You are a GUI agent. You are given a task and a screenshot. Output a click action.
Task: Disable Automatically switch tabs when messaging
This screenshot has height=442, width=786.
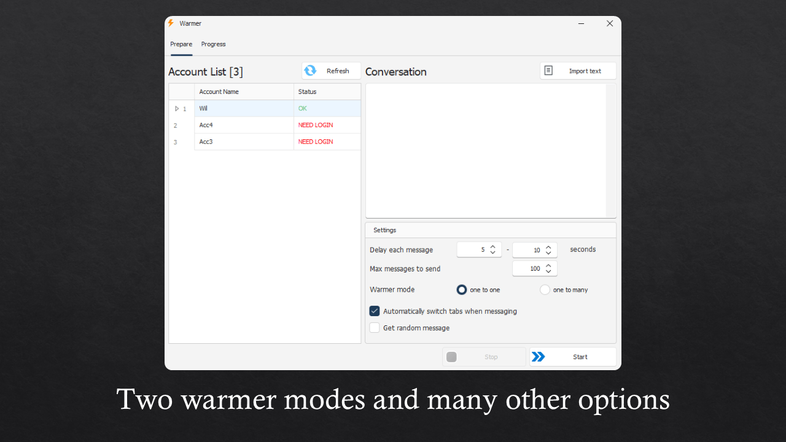375,311
